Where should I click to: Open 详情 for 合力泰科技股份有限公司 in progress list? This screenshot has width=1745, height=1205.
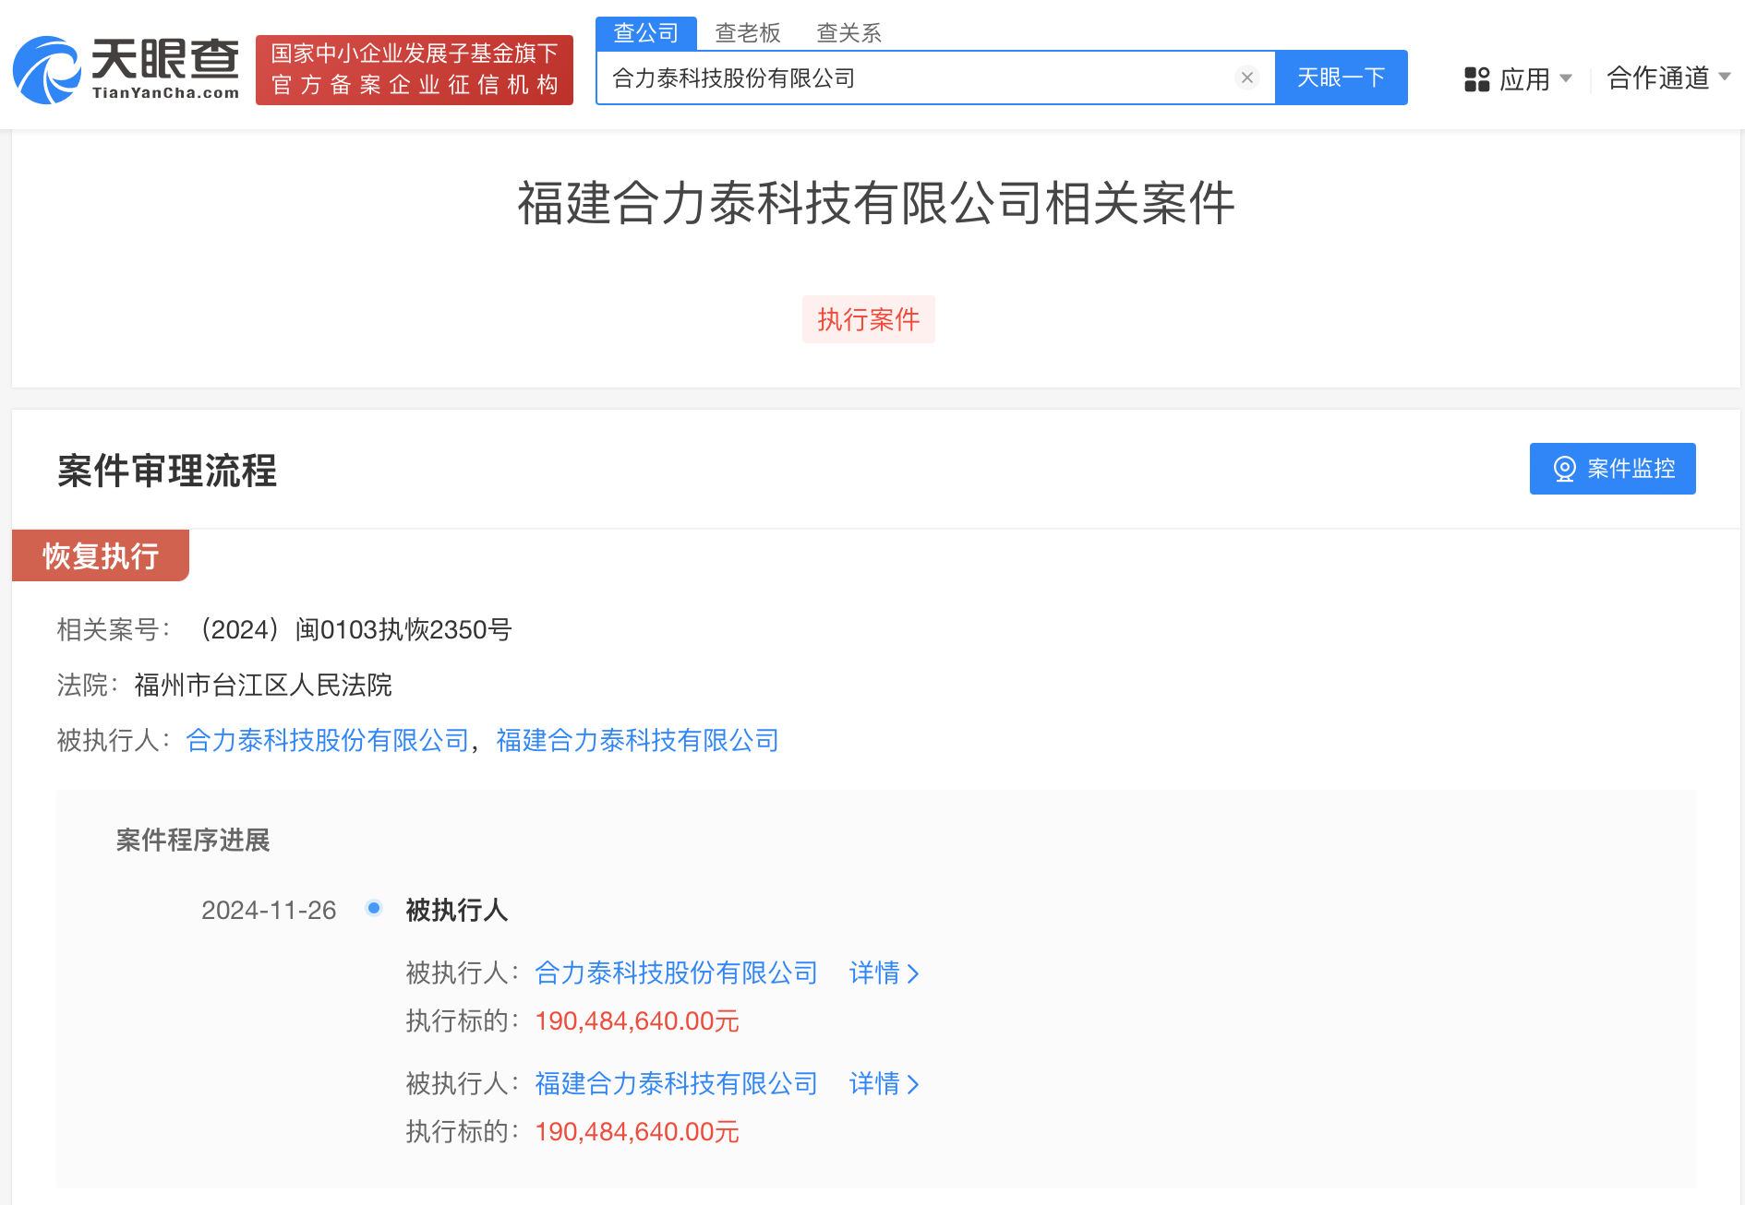(884, 972)
